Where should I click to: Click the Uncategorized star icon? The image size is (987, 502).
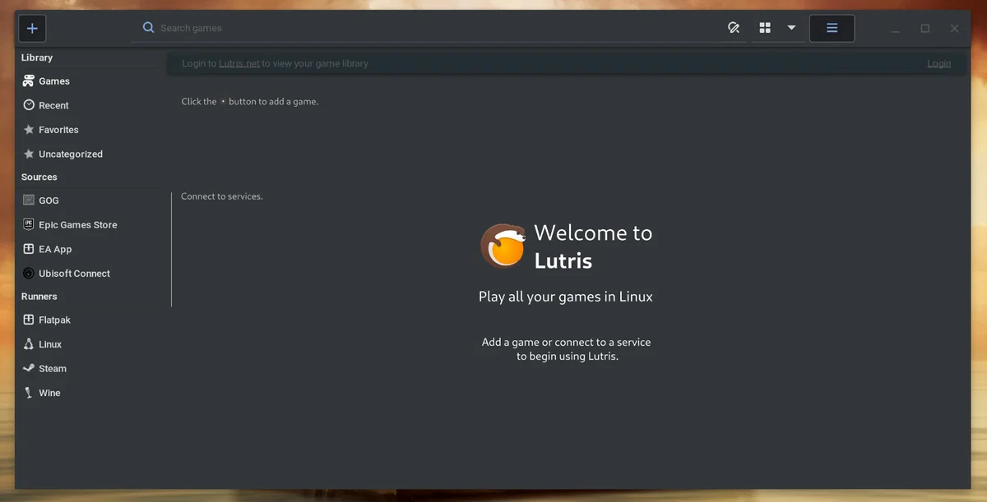[29, 154]
